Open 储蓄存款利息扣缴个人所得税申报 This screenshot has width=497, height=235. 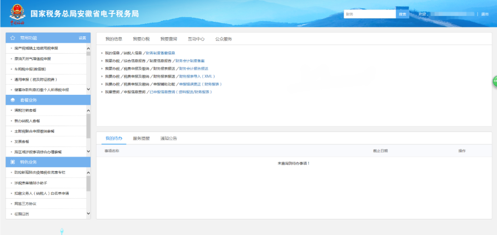(41, 90)
